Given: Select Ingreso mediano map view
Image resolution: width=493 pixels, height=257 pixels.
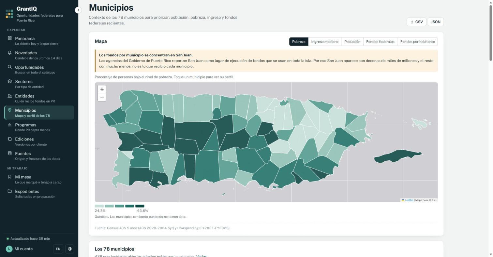Looking at the screenshot, I should [325, 42].
